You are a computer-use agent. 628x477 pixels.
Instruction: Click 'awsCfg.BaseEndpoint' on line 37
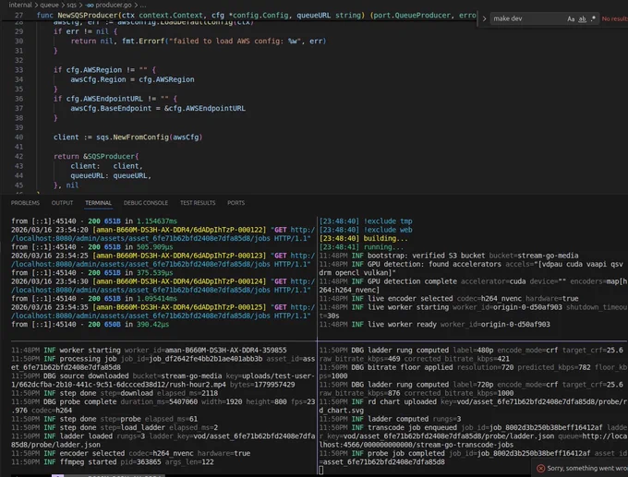[111, 109]
